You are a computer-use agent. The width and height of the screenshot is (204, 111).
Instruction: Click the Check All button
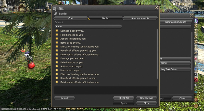(123, 98)
